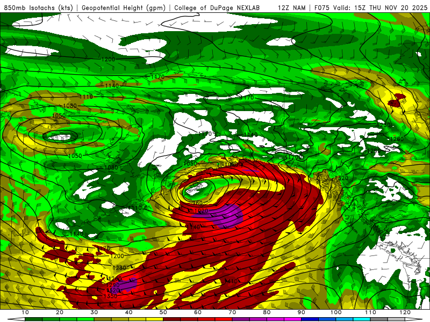Select the bright yellow swatch ending at 50
The width and height of the screenshot is (430, 322).
coord(154,319)
